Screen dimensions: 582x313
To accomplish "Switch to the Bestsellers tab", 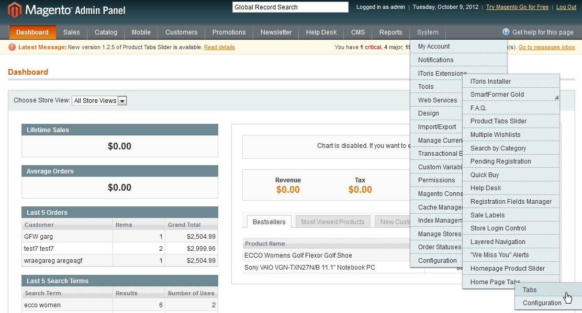I will click(x=269, y=222).
